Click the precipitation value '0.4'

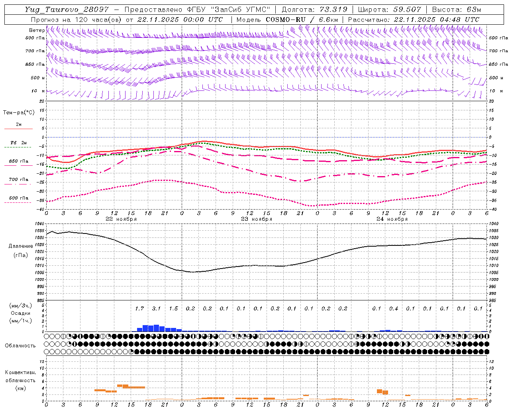pyautogui.click(x=394, y=308)
